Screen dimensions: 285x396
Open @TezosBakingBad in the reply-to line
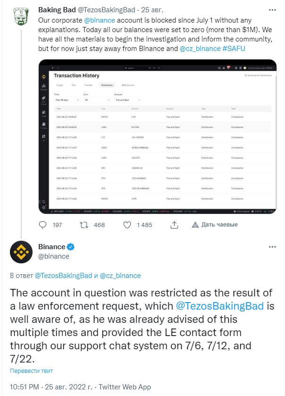point(63,276)
